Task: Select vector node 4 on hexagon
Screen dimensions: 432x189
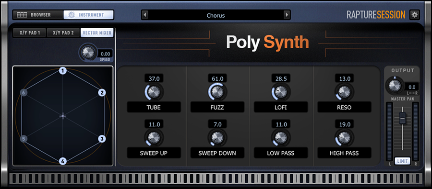Action: tap(63, 161)
